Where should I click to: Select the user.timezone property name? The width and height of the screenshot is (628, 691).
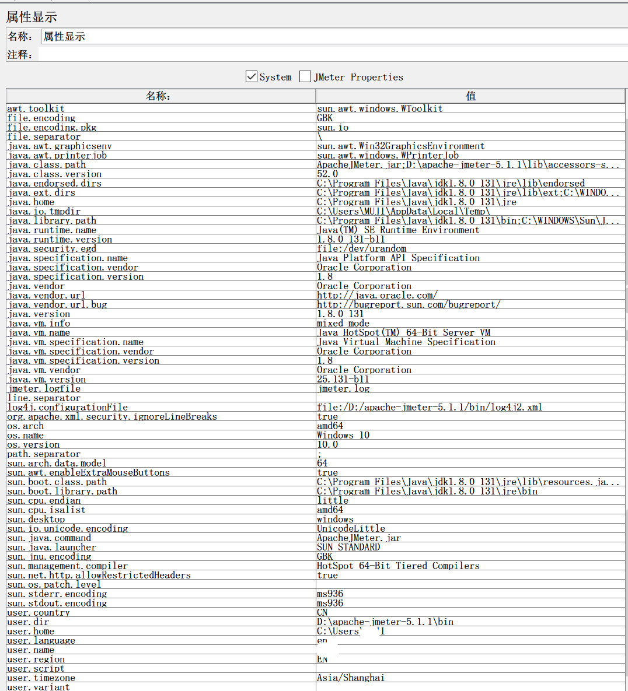41,678
